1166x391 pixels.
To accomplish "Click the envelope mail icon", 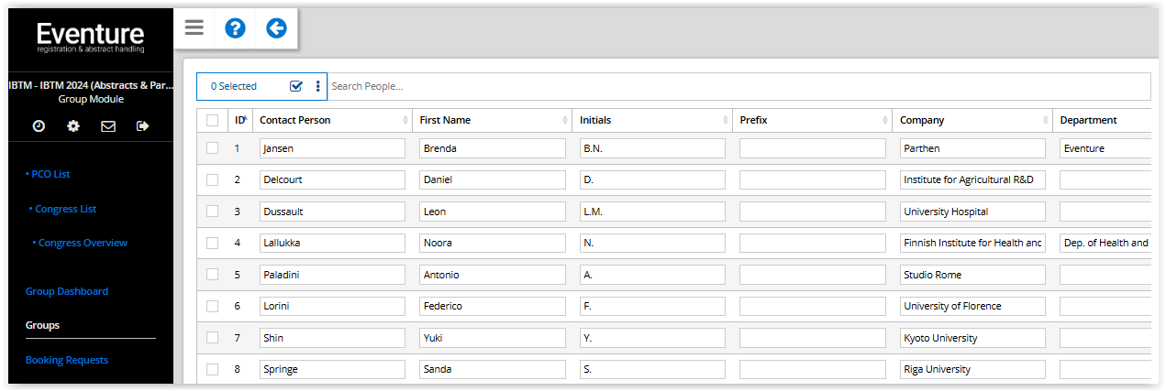I will (x=108, y=126).
